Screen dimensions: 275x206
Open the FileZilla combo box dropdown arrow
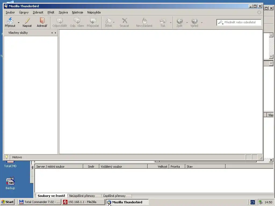pos(271,63)
